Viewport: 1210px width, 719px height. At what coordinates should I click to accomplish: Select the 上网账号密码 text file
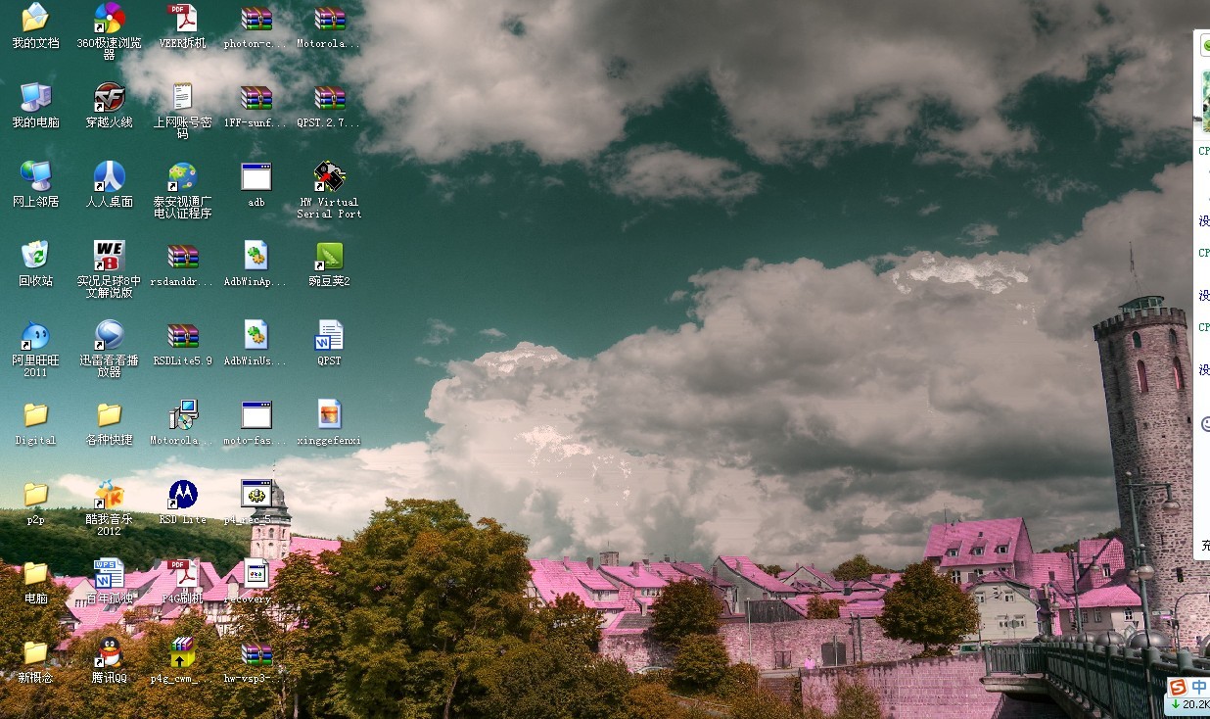coord(182,96)
